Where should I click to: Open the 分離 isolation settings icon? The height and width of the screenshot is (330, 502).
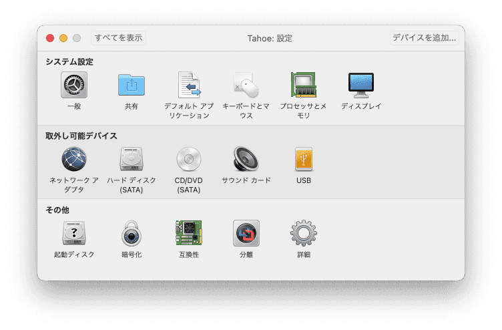(246, 233)
